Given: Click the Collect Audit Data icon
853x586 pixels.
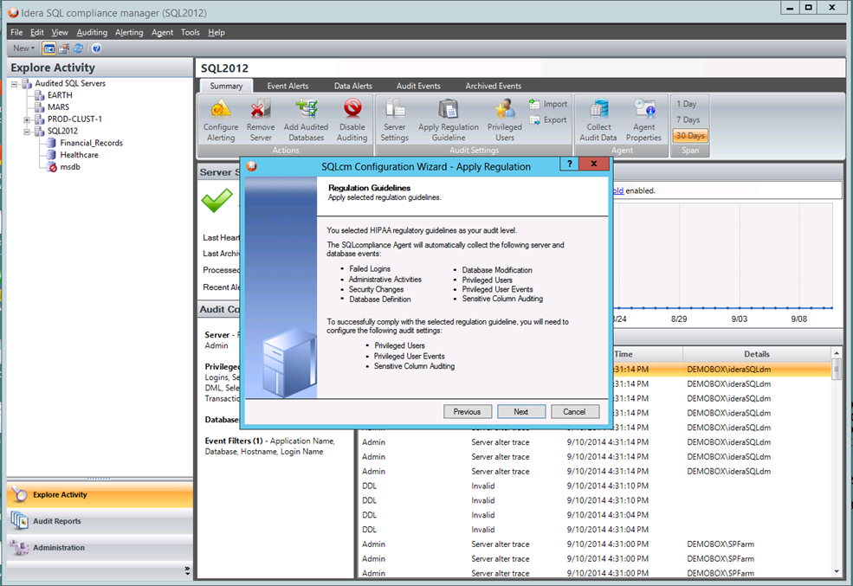Looking at the screenshot, I should tap(598, 110).
